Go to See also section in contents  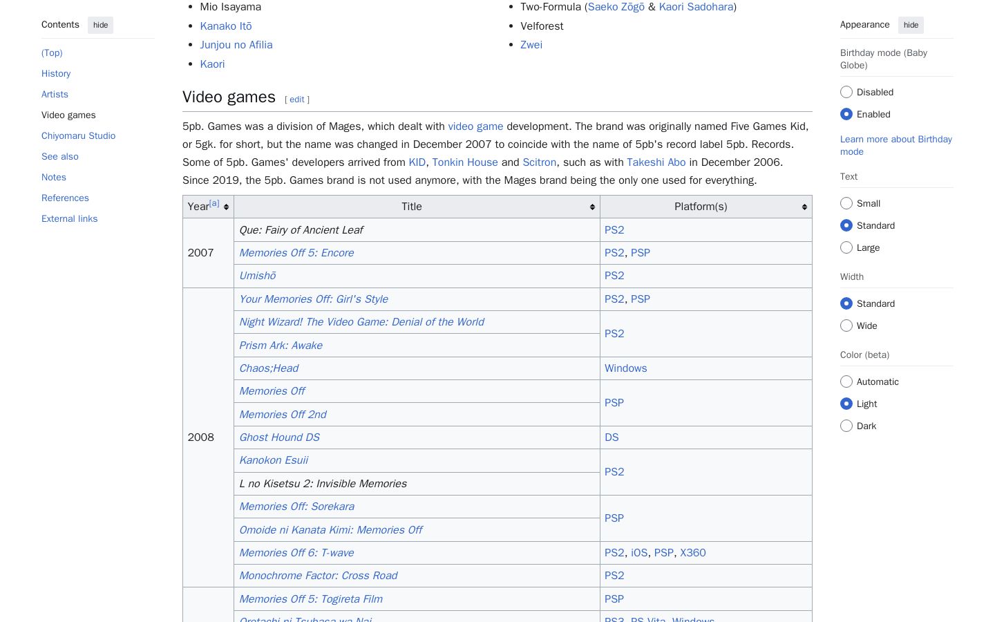point(60,156)
